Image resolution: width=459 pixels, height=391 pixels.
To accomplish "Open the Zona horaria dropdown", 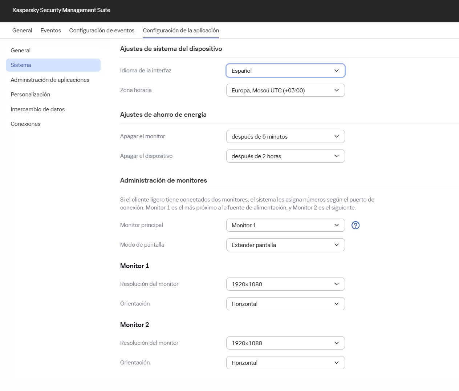I will (x=285, y=90).
